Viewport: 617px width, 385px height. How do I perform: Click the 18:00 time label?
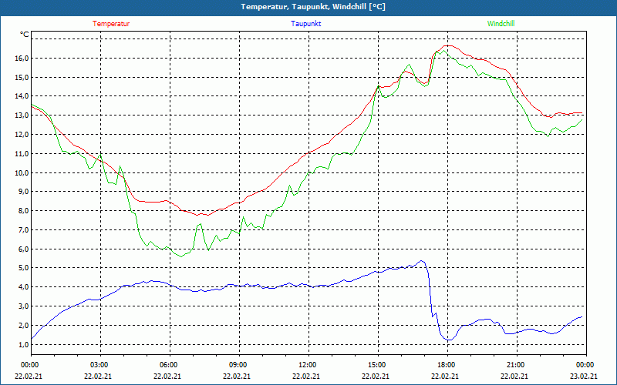447,365
